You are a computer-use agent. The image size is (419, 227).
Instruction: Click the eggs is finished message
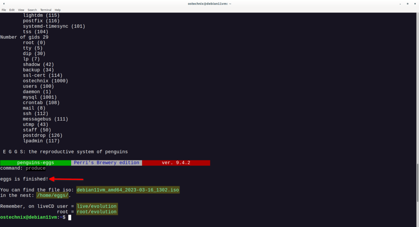(24, 179)
